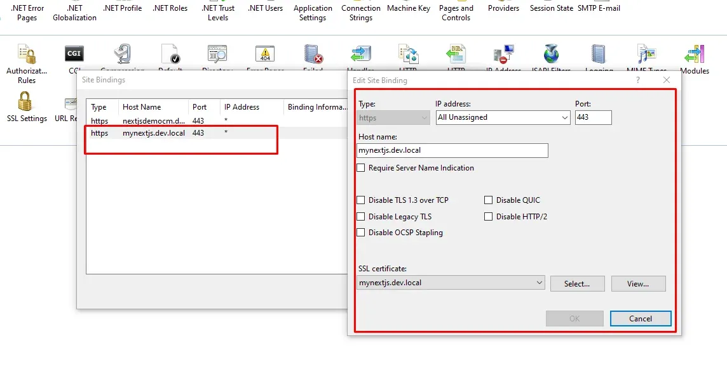Image resolution: width=727 pixels, height=367 pixels.
Task: Click the Pages and Controls label
Action: (456, 13)
